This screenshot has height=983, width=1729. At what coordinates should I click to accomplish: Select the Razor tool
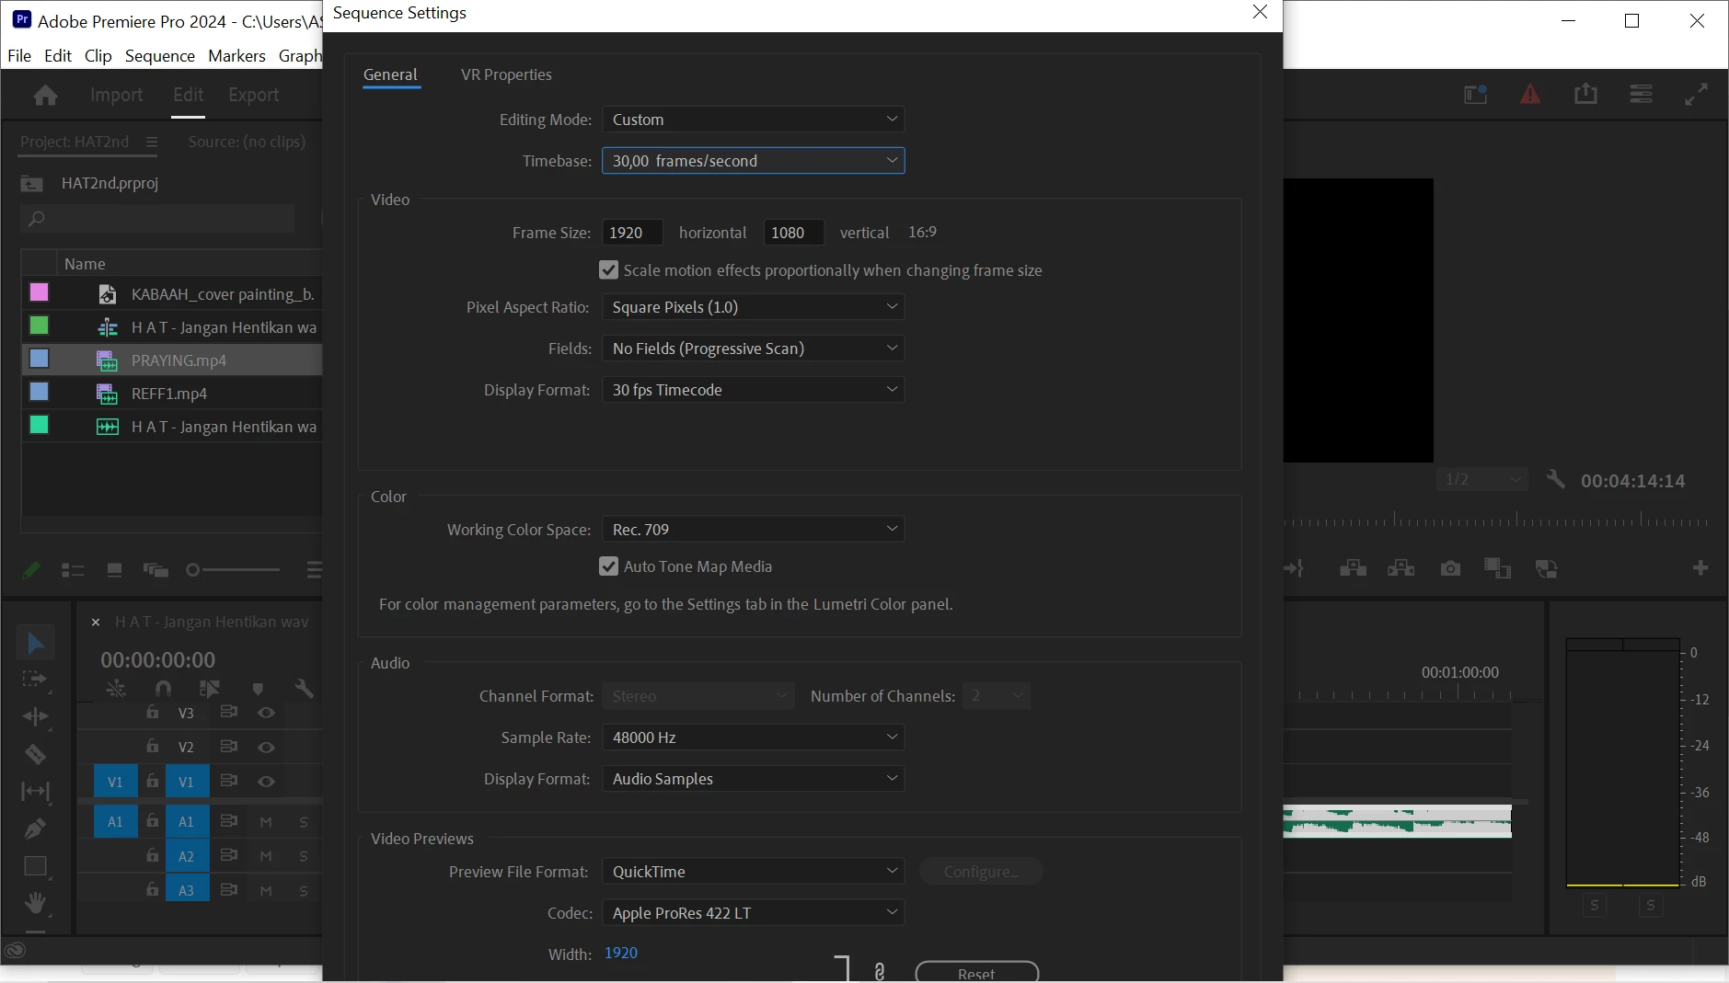pos(35,754)
